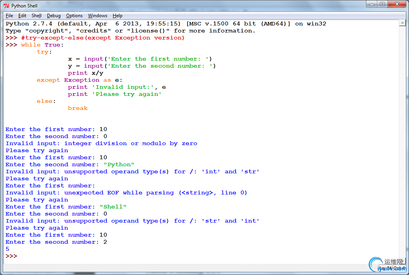
Task: Click the error line for 'str' and 'int'
Action: coord(133,221)
